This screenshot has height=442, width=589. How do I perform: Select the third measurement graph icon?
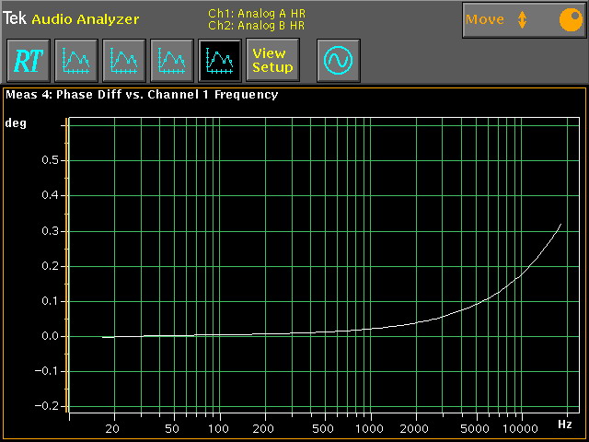171,61
